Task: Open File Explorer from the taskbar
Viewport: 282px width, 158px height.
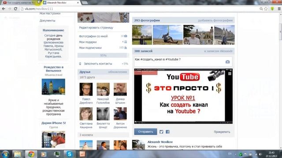Action: [x=17, y=154]
